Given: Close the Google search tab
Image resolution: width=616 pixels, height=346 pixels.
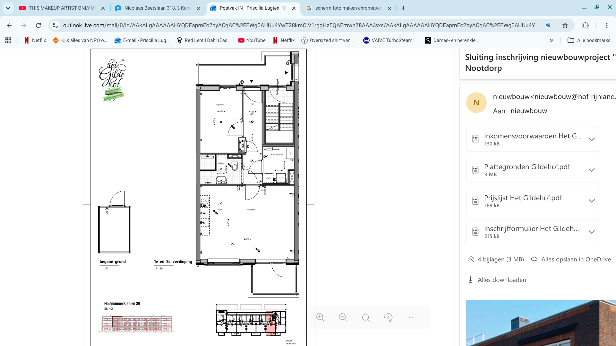Looking at the screenshot, I should 389,8.
